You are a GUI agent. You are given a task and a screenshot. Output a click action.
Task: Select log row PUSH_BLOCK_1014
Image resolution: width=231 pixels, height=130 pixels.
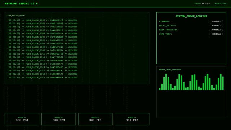[x=43, y=67]
